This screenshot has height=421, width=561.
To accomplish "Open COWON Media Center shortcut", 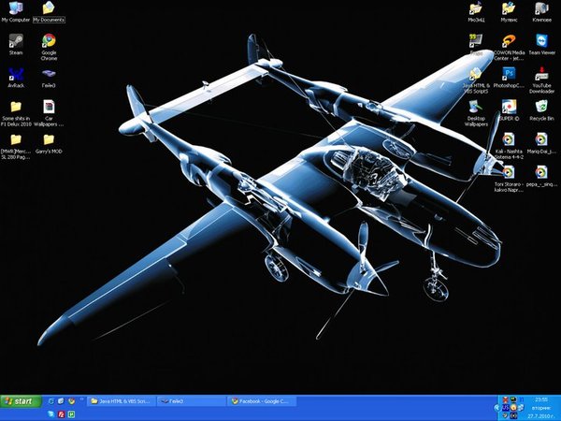I will 509,48.
